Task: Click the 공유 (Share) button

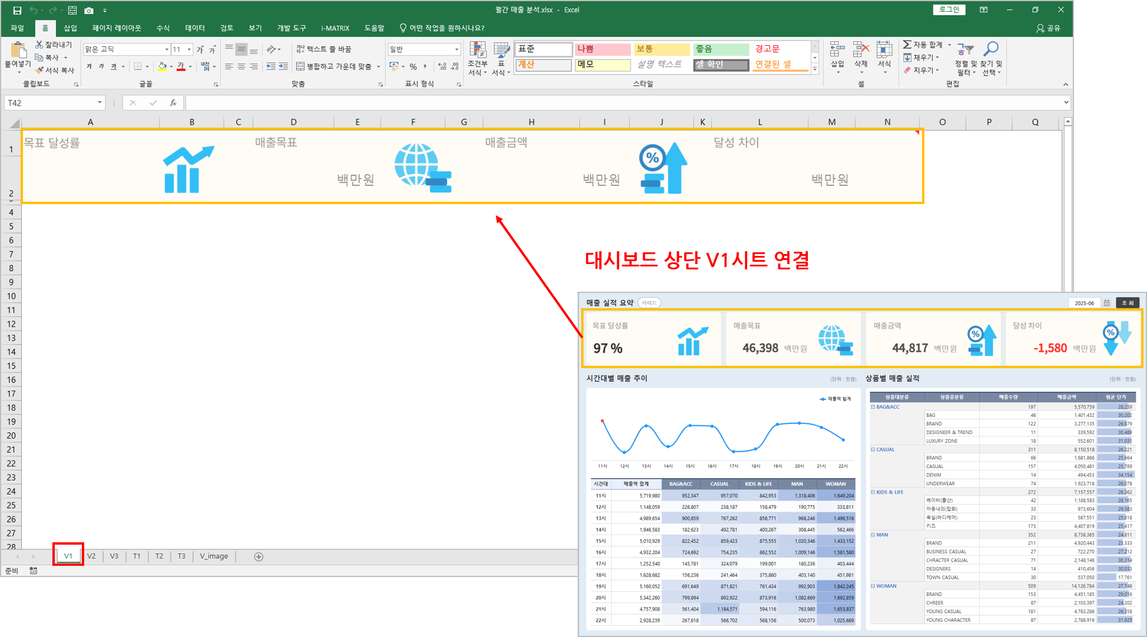Action: 1048,28
